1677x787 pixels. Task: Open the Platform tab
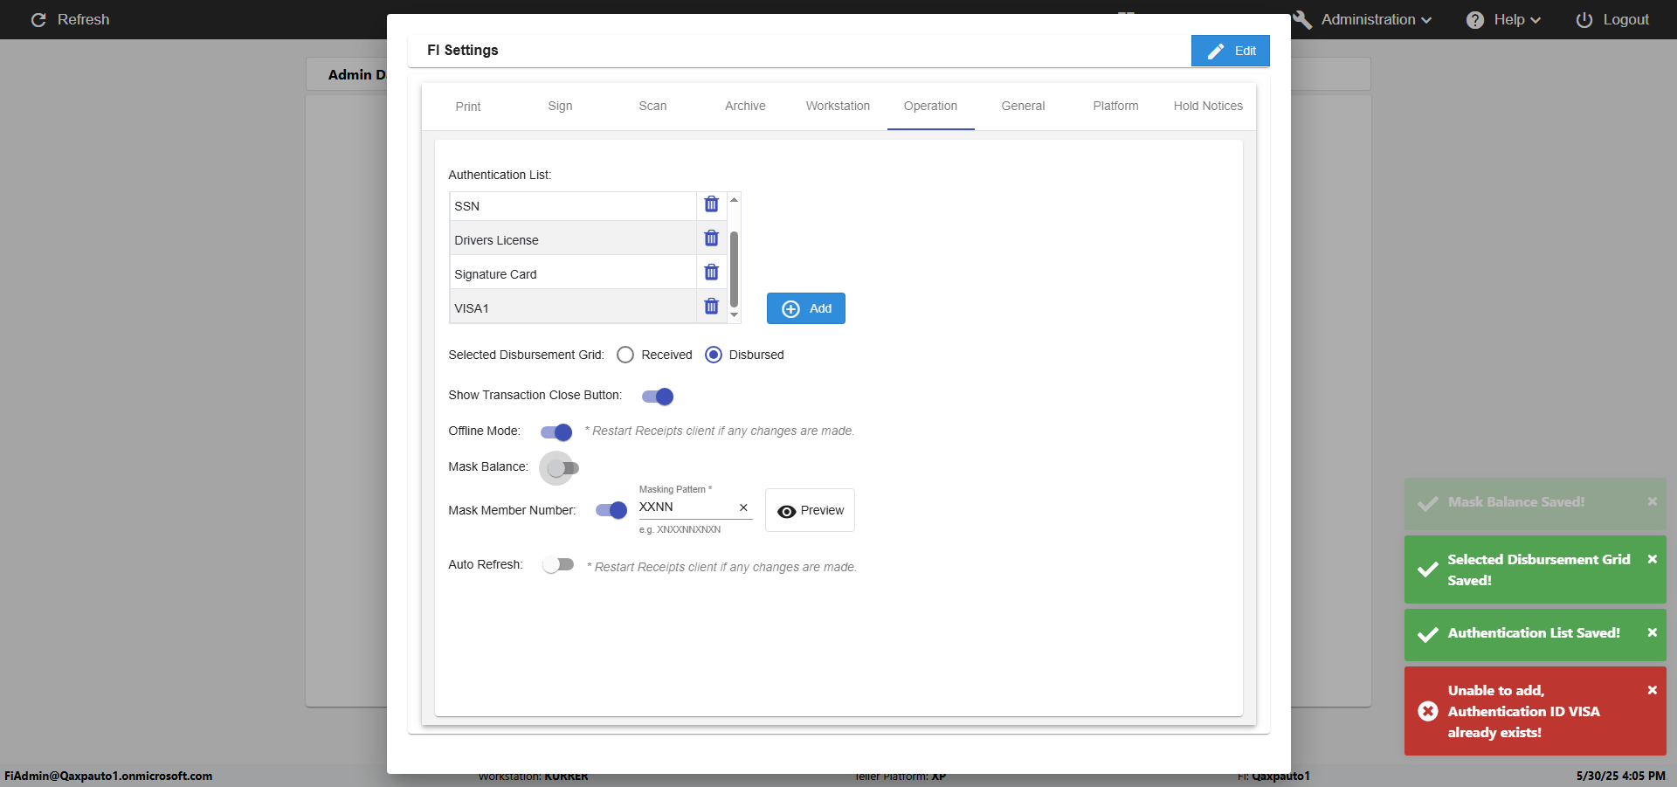[1115, 107]
